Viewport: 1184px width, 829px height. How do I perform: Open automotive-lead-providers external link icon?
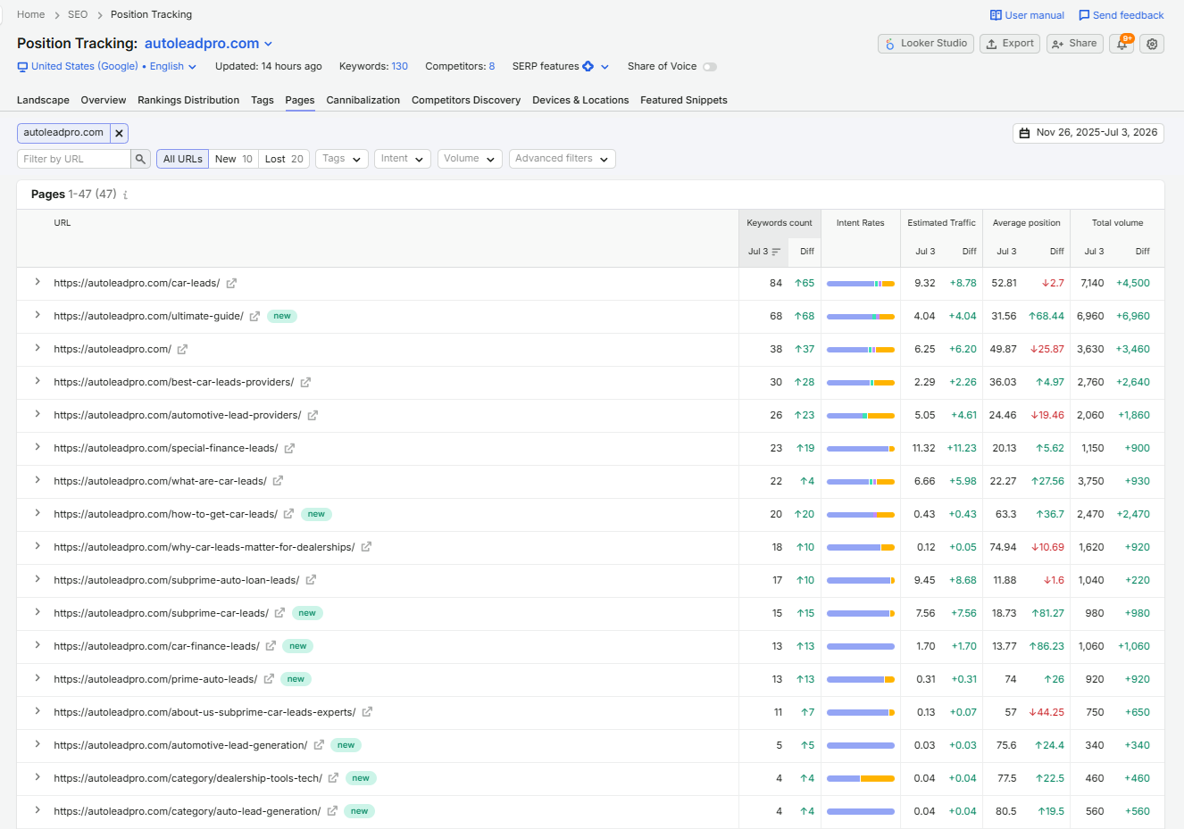[313, 416]
